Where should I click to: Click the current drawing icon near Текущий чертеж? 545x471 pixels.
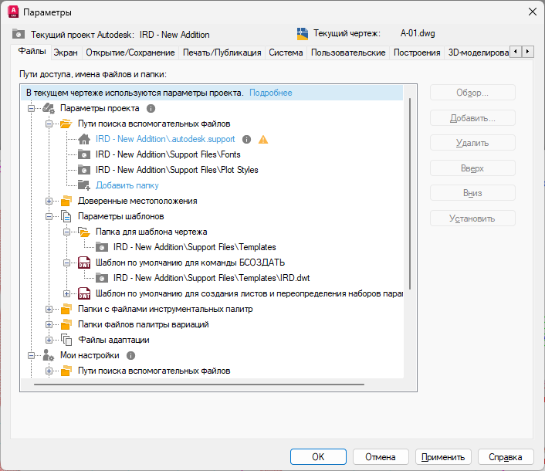303,34
